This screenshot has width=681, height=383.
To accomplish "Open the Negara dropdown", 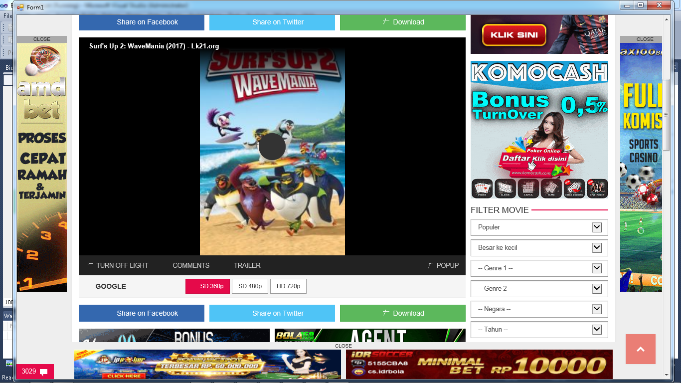I will coord(539,309).
